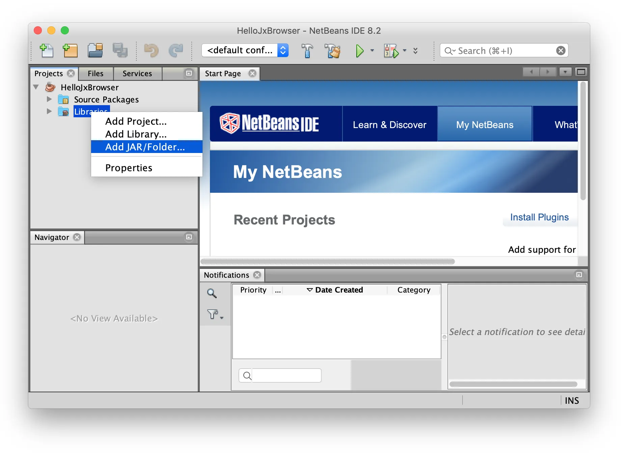625x457 pixels.
Task: Select the HelloJxBrowser project
Action: click(89, 87)
